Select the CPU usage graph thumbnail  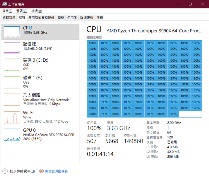pos(12,32)
